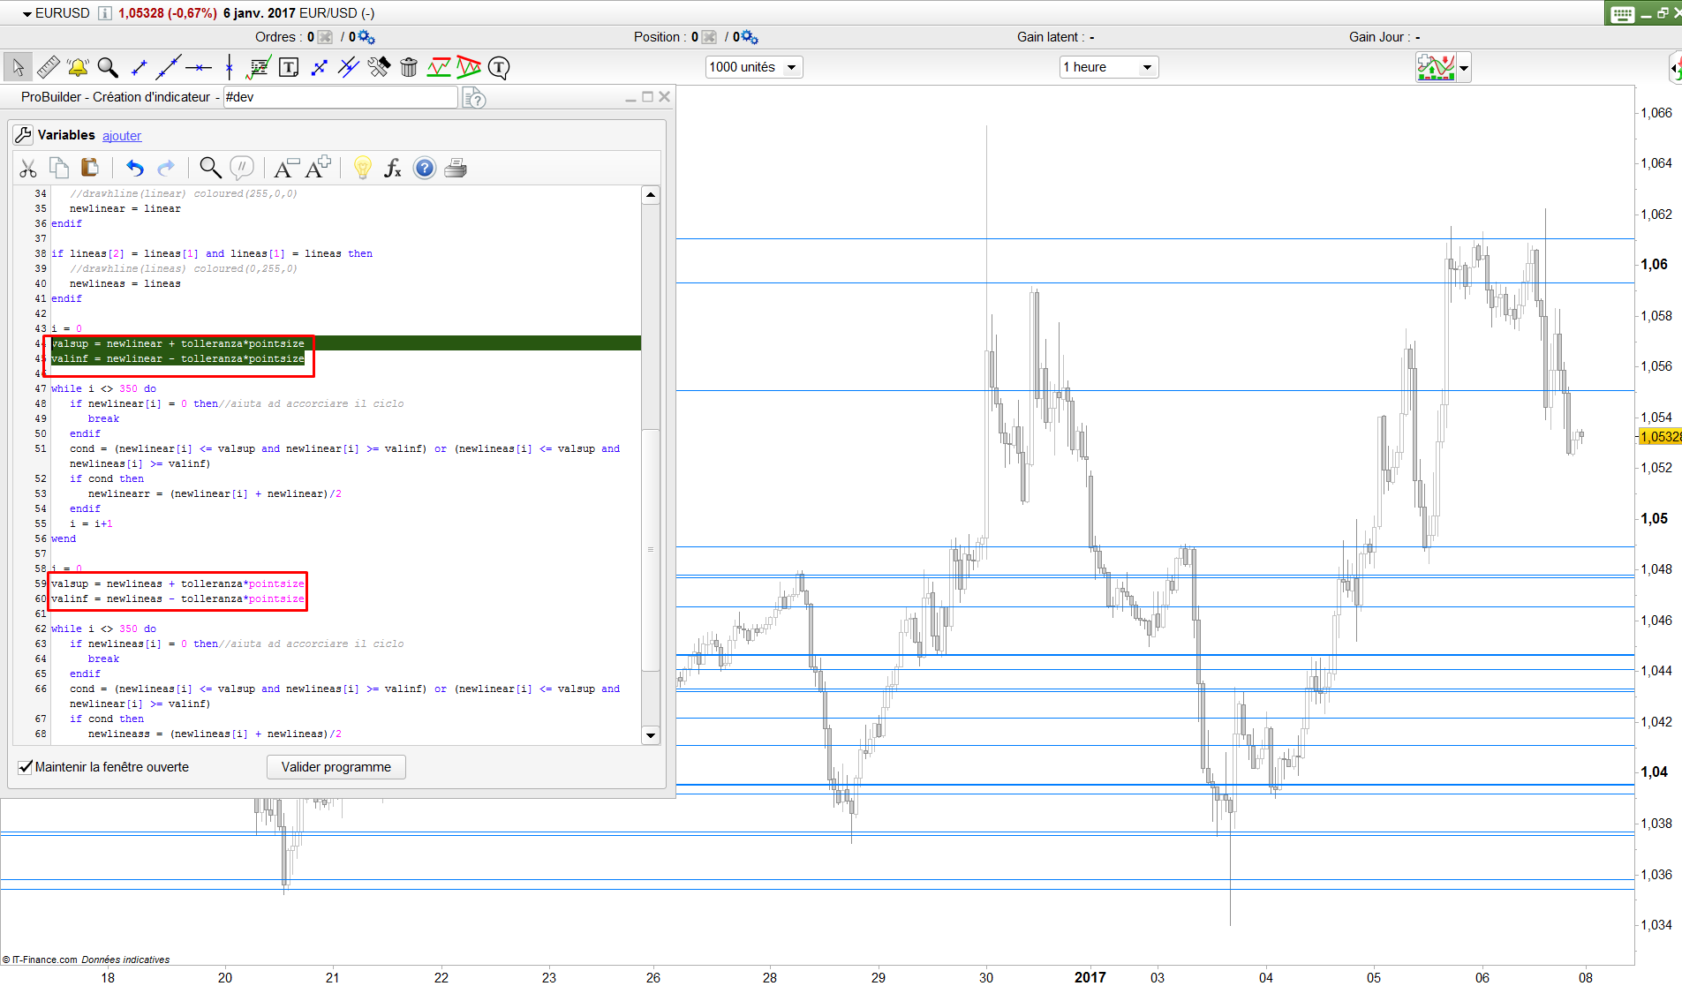This screenshot has height=986, width=1682.
Task: Click the 2017 date axis label
Action: [1090, 977]
